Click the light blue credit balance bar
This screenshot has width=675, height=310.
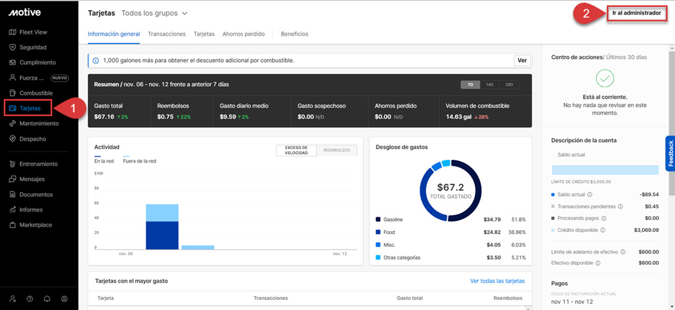605,170
